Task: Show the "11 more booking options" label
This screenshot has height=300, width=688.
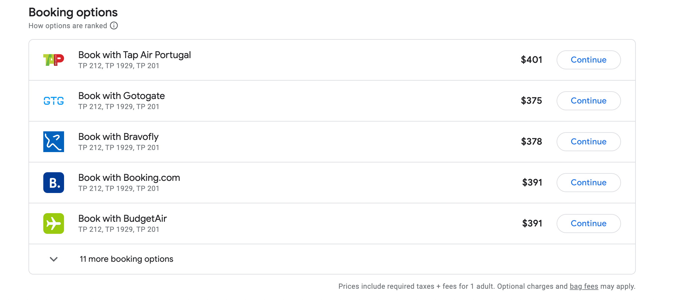Action: [126, 259]
